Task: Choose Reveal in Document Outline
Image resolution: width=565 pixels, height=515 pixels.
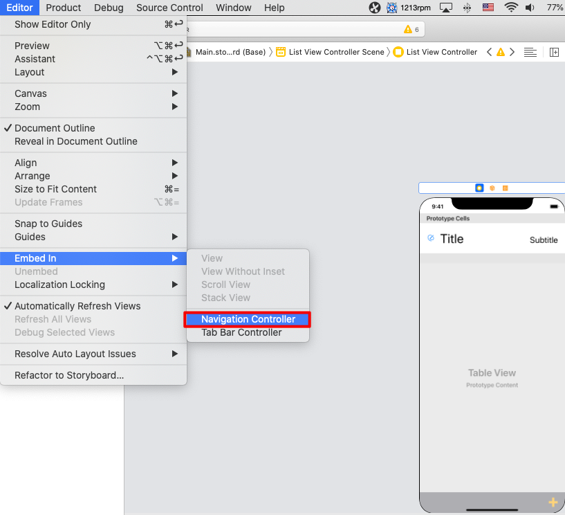Action: pos(93,141)
